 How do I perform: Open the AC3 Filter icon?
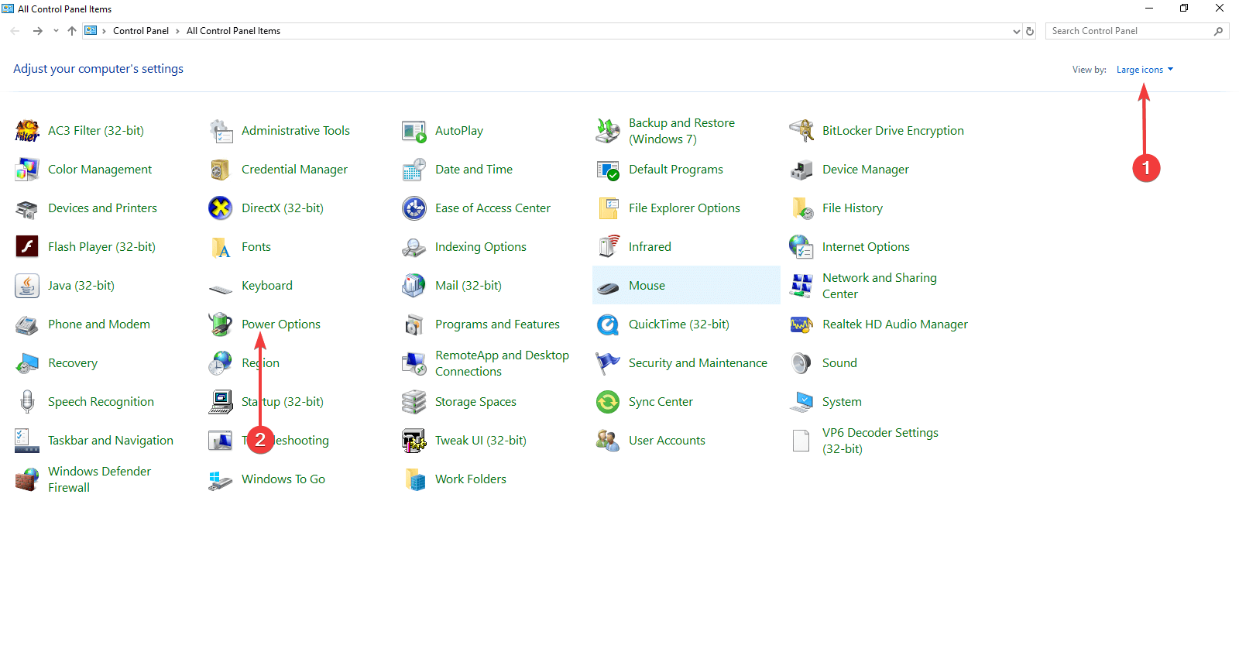27,131
